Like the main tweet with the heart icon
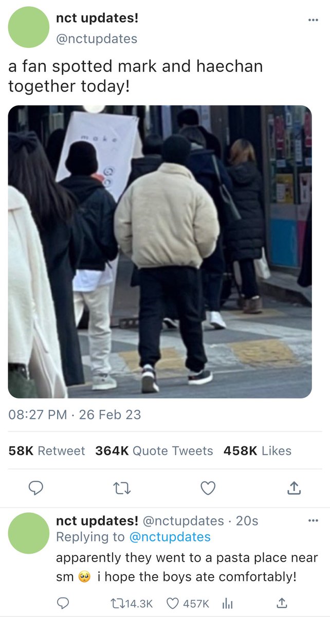Screen dimensions: 330x617 pyautogui.click(x=208, y=488)
